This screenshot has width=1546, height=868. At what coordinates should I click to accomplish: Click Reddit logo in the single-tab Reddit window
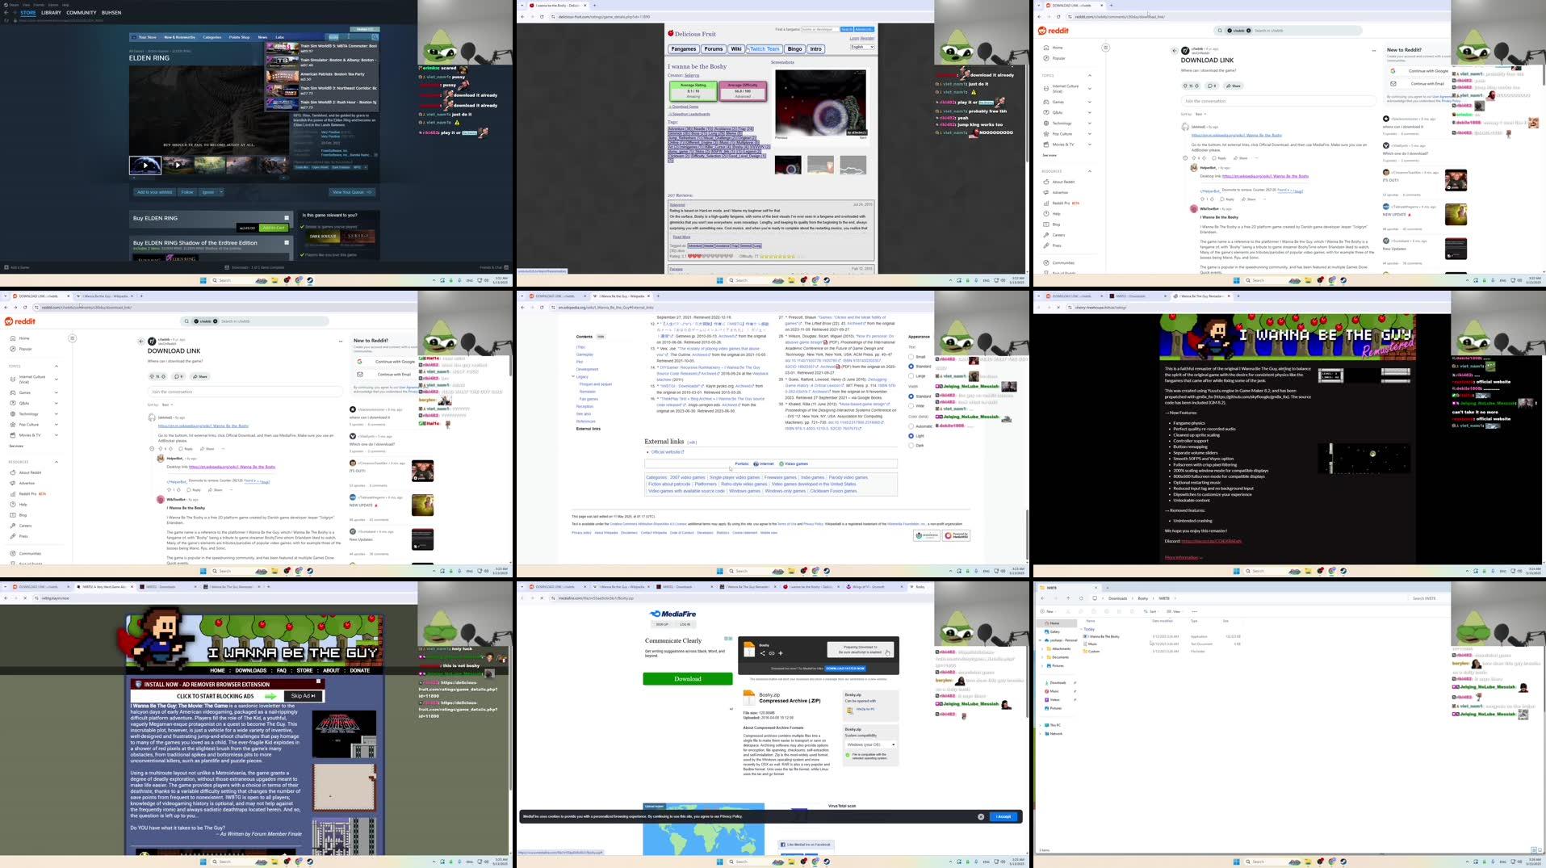point(1054,31)
